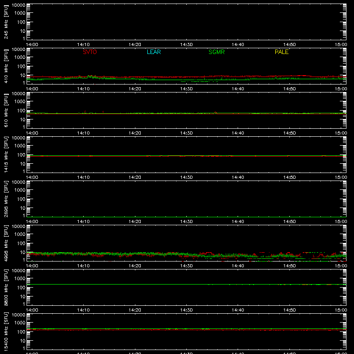Select the yellow PALE station label
Image resolution: width=354 pixels, height=354 pixels.
(x=281, y=52)
